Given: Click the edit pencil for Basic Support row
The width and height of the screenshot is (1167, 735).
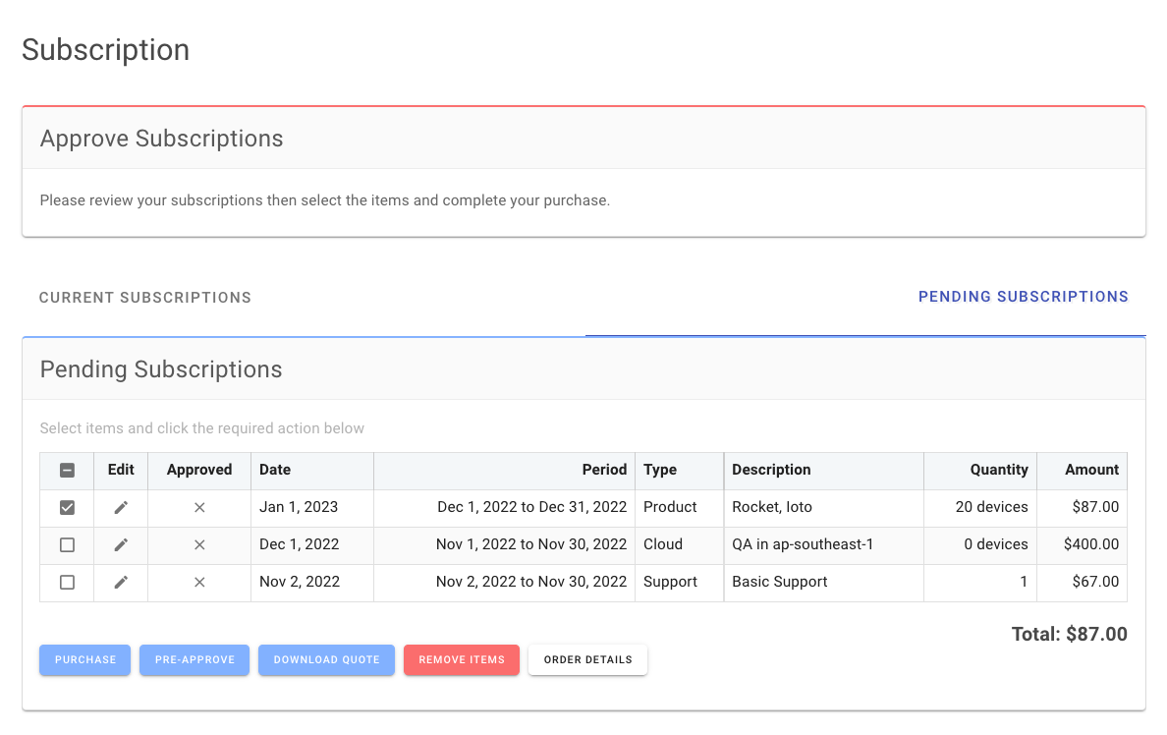Looking at the screenshot, I should pyautogui.click(x=121, y=582).
